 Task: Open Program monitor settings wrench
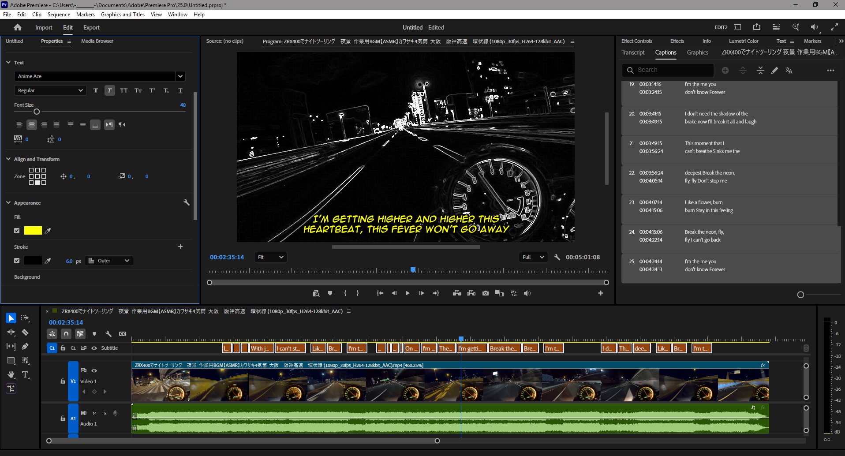557,257
